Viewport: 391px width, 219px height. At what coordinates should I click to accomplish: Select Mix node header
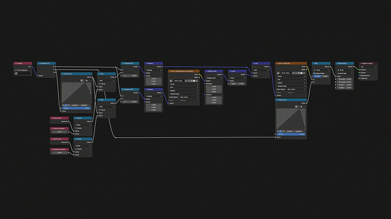click(321, 64)
